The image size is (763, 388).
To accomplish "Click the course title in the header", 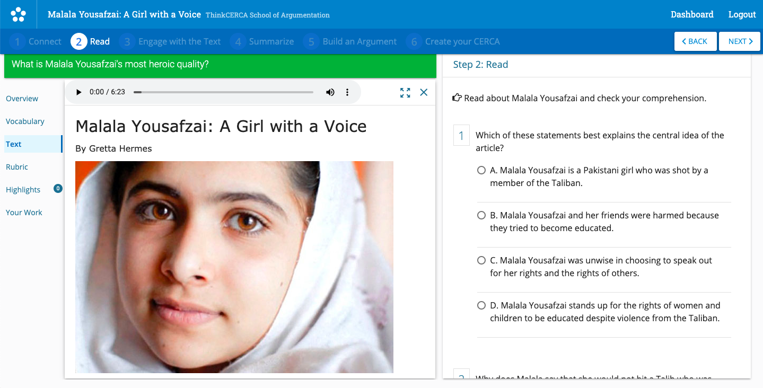I will tap(124, 14).
